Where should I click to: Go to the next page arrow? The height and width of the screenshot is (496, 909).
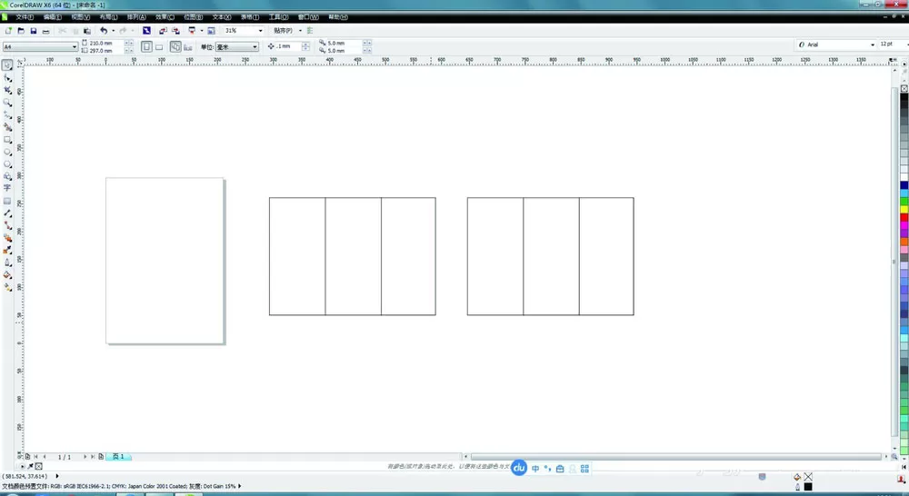click(x=85, y=457)
